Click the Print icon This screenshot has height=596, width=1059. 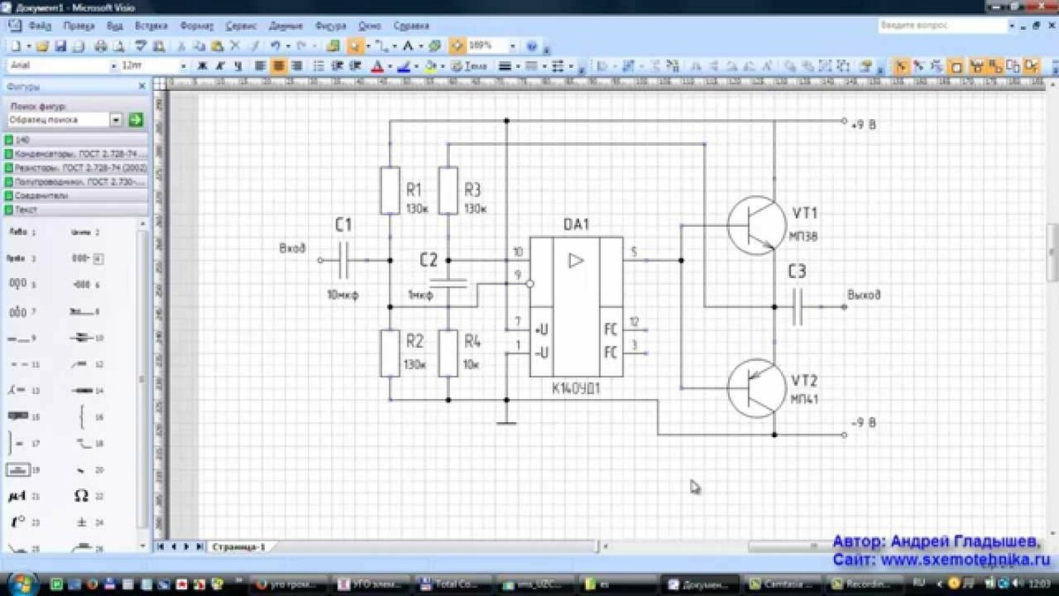(x=101, y=45)
